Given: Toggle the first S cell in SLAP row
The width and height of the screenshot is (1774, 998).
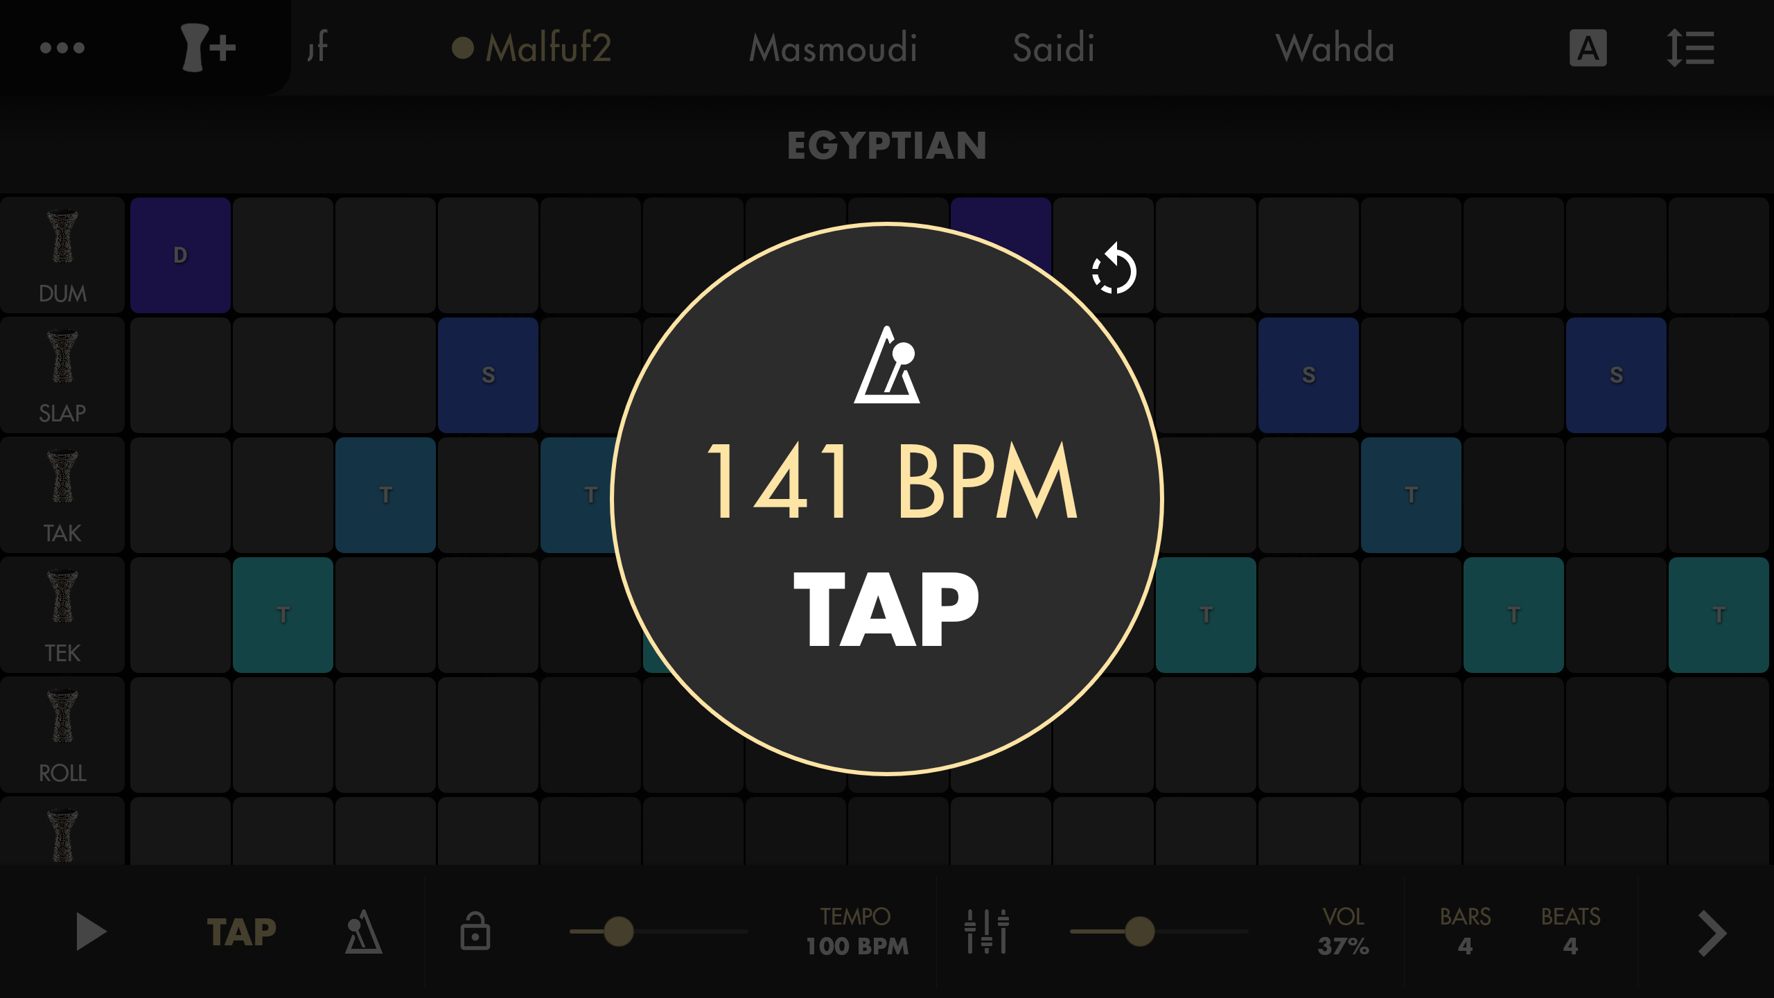Looking at the screenshot, I should pyautogui.click(x=488, y=375).
